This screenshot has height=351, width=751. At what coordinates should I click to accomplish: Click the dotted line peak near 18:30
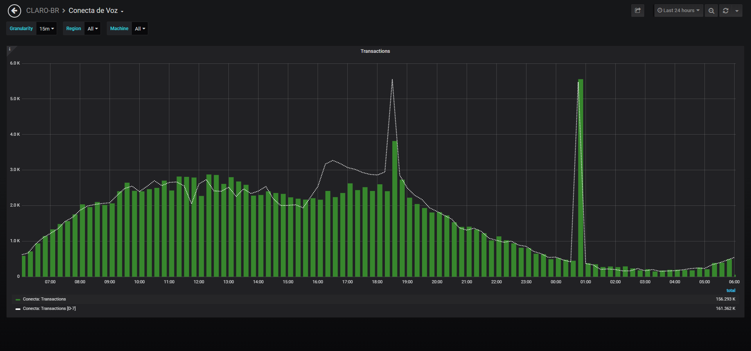(x=392, y=80)
